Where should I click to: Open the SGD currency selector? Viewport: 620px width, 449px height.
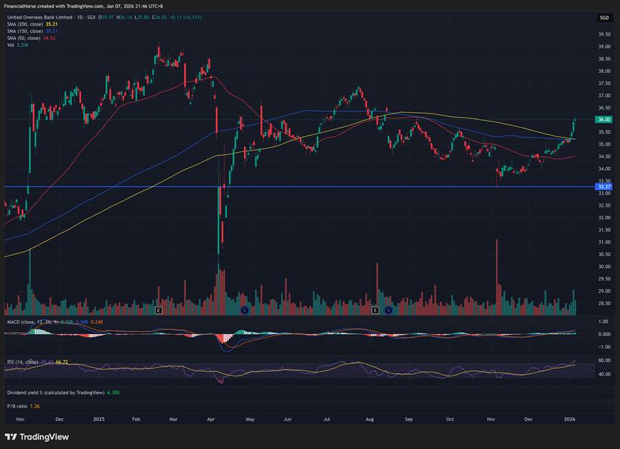tap(603, 18)
